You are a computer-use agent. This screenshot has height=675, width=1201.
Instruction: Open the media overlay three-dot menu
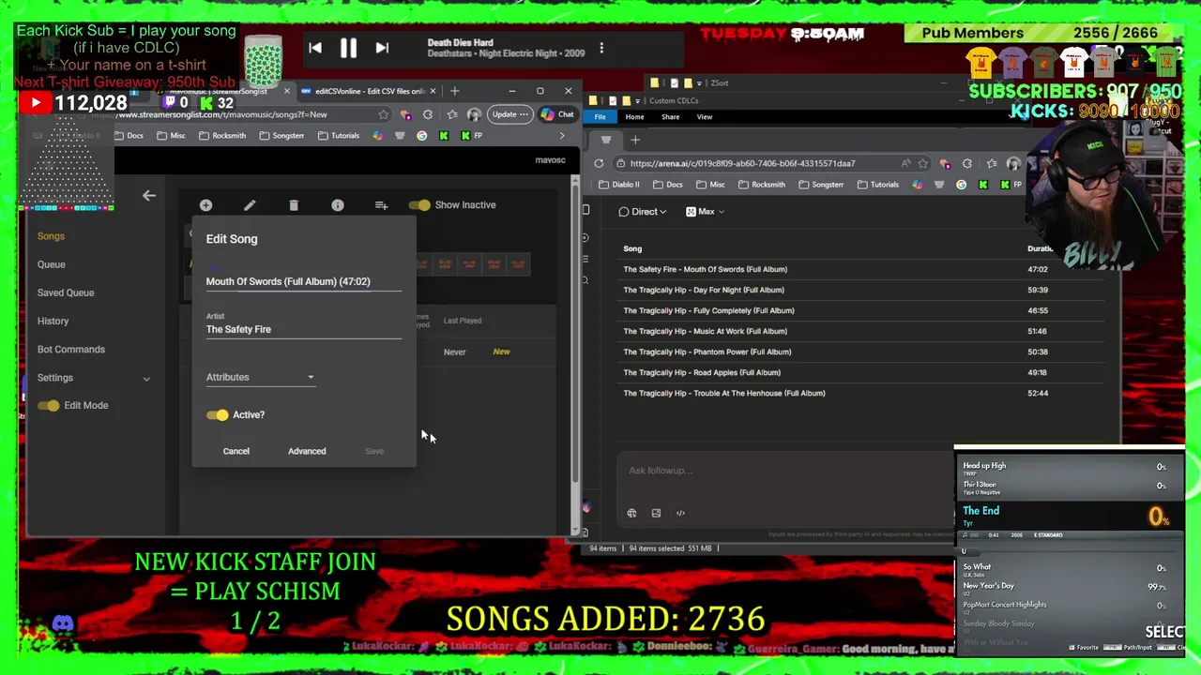[601, 48]
